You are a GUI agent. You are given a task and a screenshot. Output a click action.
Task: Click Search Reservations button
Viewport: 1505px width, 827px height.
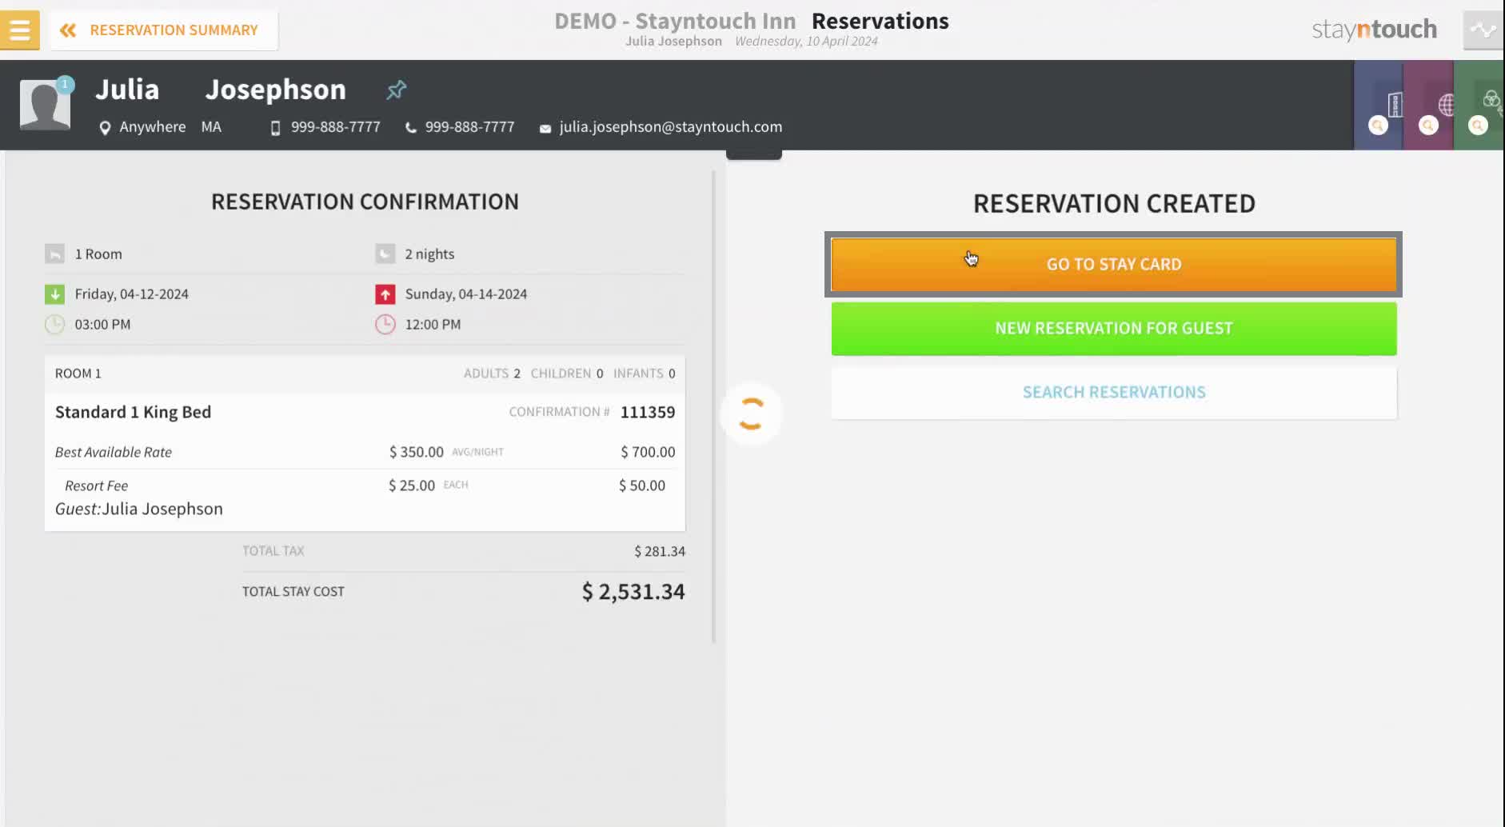click(x=1113, y=393)
